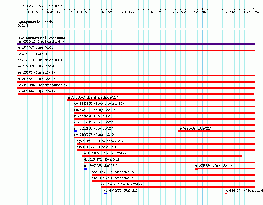Select the dark purple nsv6556022 variant bar
The height and width of the screenshot is (205, 263).
(136, 44)
